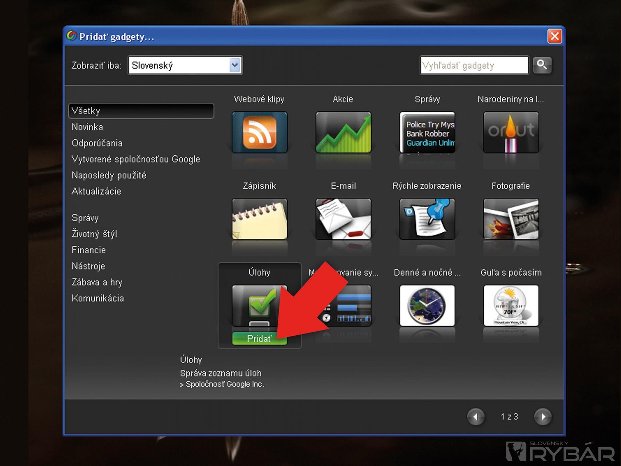Click the Akcie stock chart gadget icon

343,132
